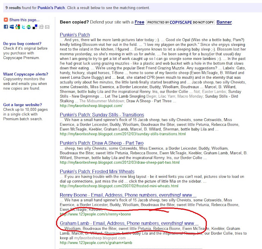The image size is (262, 249).
Task: Share via the StumbleUpon icon
Action: pyautogui.click(x=29, y=27)
